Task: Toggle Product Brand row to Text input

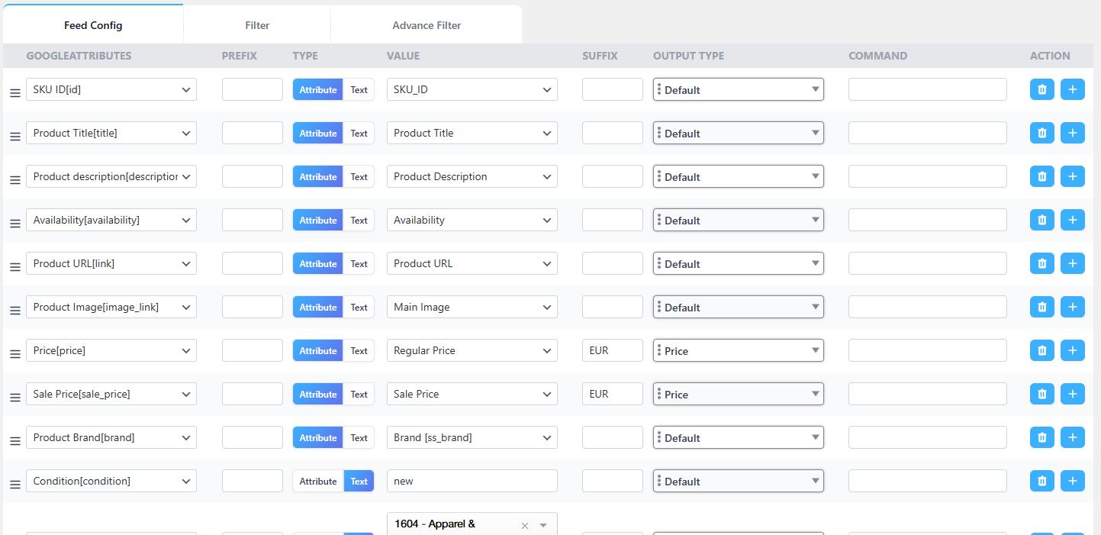Action: [x=359, y=437]
